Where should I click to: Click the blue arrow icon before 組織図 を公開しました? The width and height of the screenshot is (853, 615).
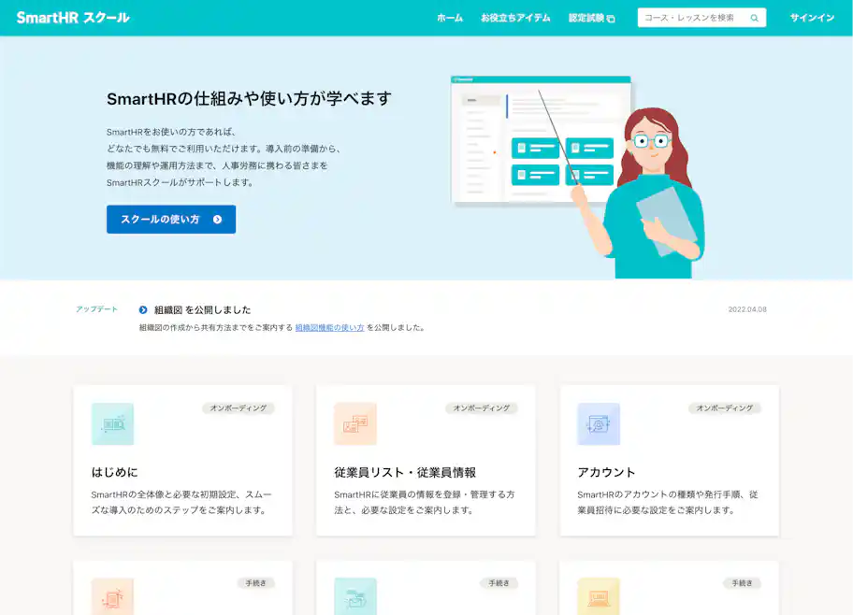(x=142, y=308)
